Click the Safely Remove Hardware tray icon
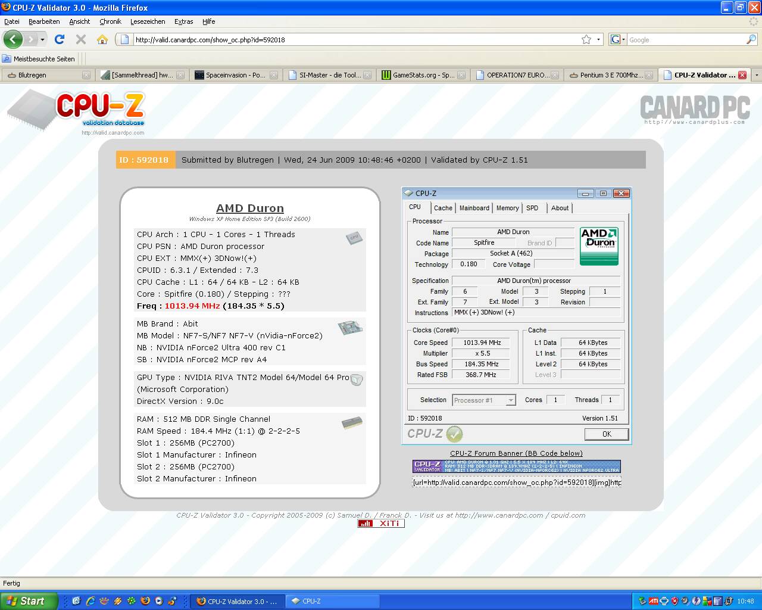The image size is (762, 610). click(643, 601)
